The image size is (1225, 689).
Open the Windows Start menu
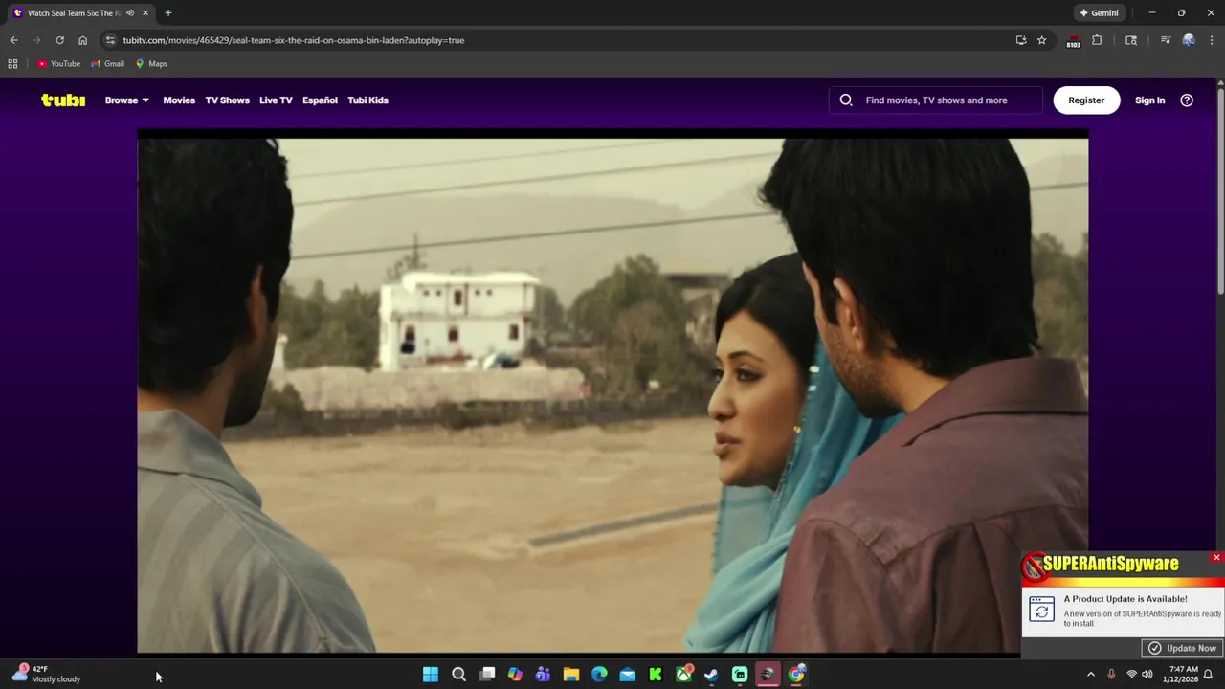tap(431, 675)
